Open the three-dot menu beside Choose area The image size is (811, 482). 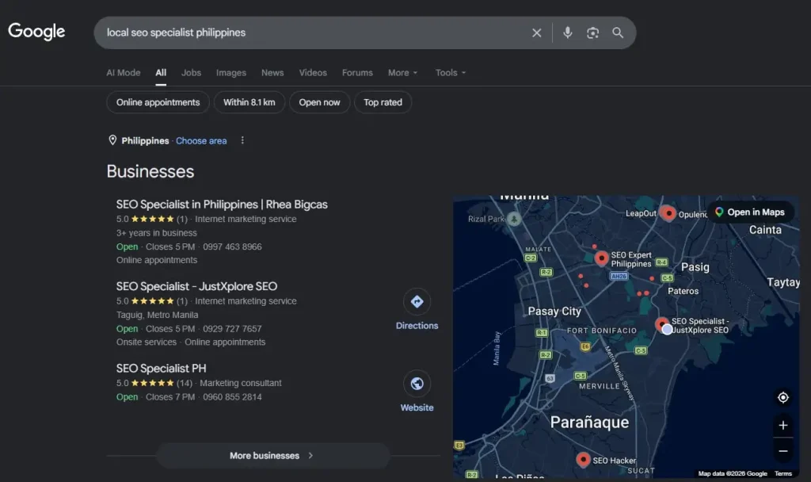pos(242,140)
